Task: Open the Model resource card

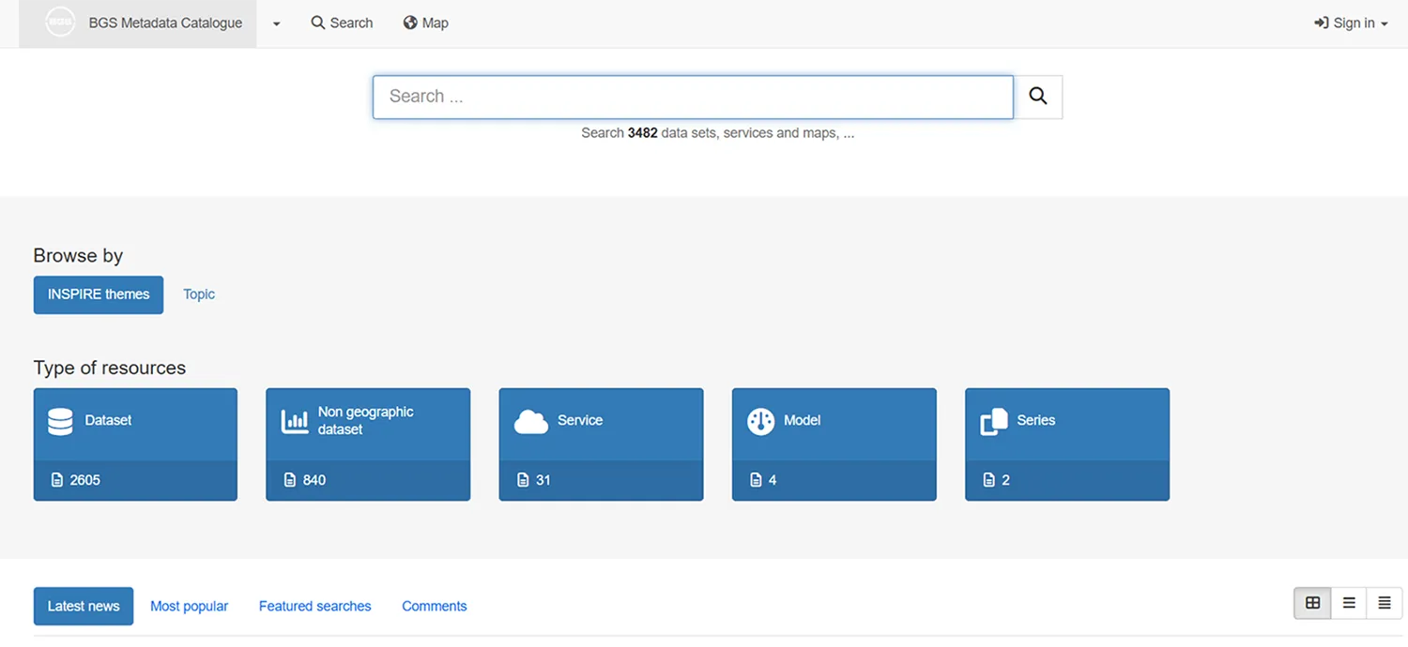Action: (834, 444)
